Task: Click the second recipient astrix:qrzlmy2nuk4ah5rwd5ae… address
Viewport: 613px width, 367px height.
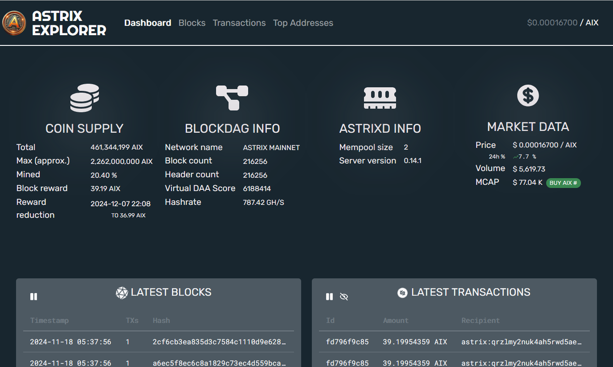Action: click(x=521, y=363)
